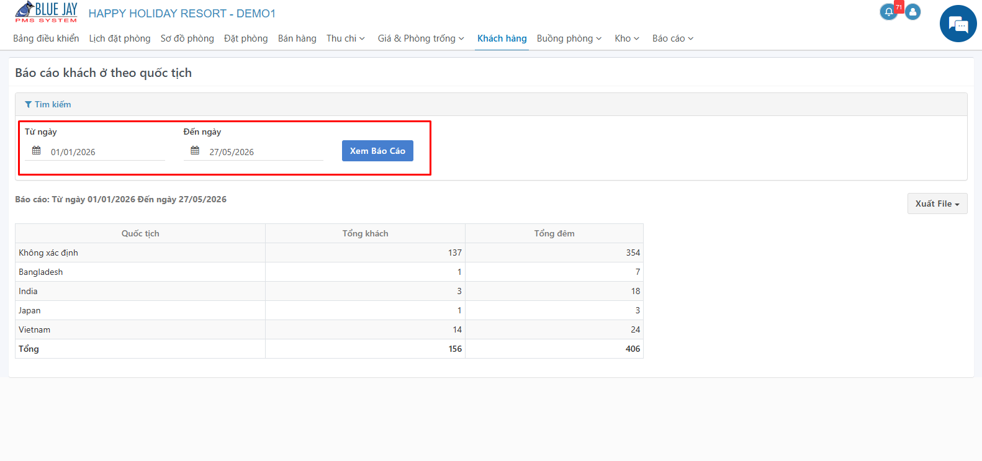Click the Tổng đêm column header
Screen dimensions: 982x461
click(x=554, y=233)
